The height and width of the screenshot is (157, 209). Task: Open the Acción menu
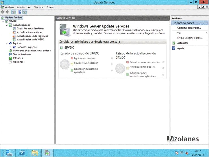(21, 7)
